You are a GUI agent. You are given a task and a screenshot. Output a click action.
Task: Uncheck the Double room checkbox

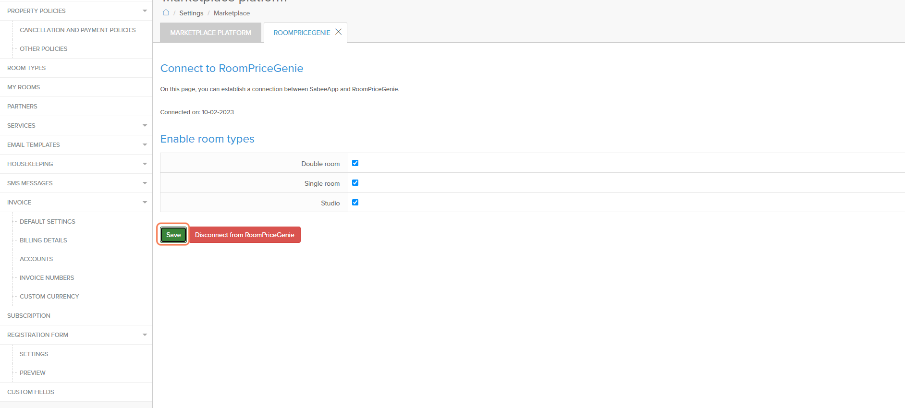[355, 163]
